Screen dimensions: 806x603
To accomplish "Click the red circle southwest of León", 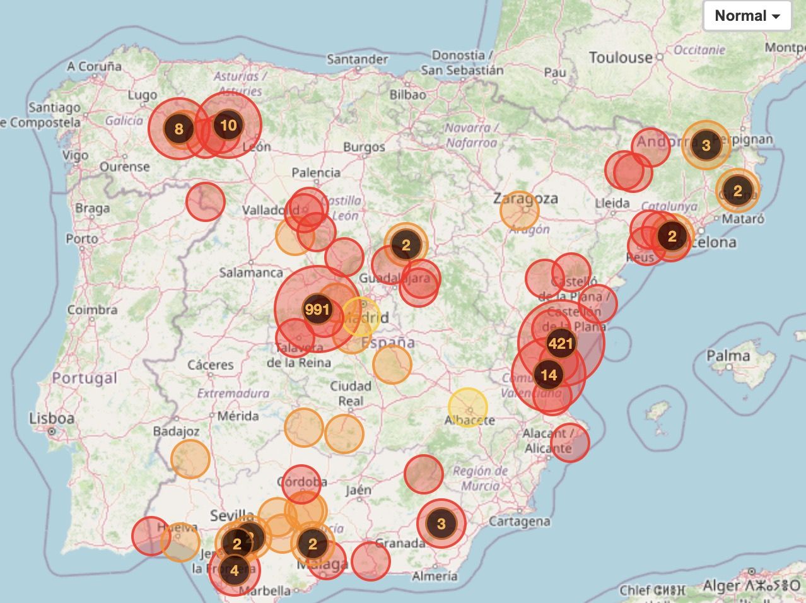I will coord(206,202).
